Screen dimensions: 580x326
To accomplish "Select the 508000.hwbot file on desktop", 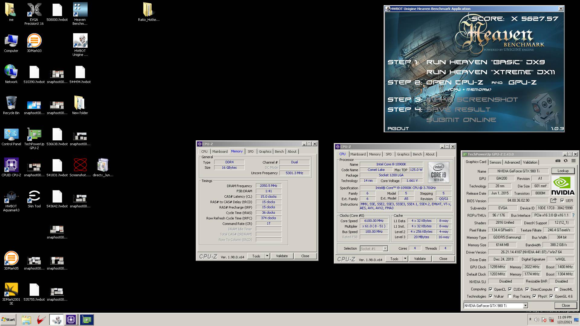I will 57,12.
